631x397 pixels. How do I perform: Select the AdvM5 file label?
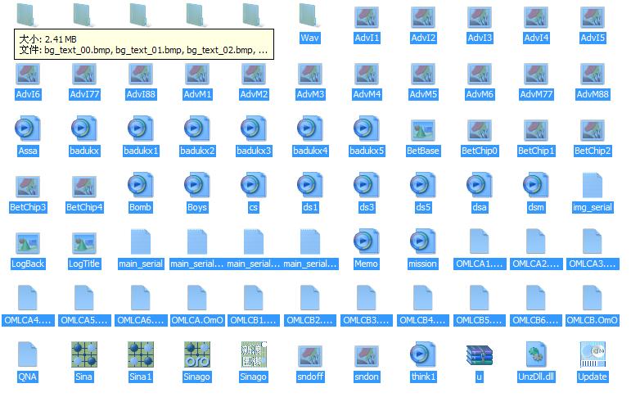pyautogui.click(x=423, y=94)
